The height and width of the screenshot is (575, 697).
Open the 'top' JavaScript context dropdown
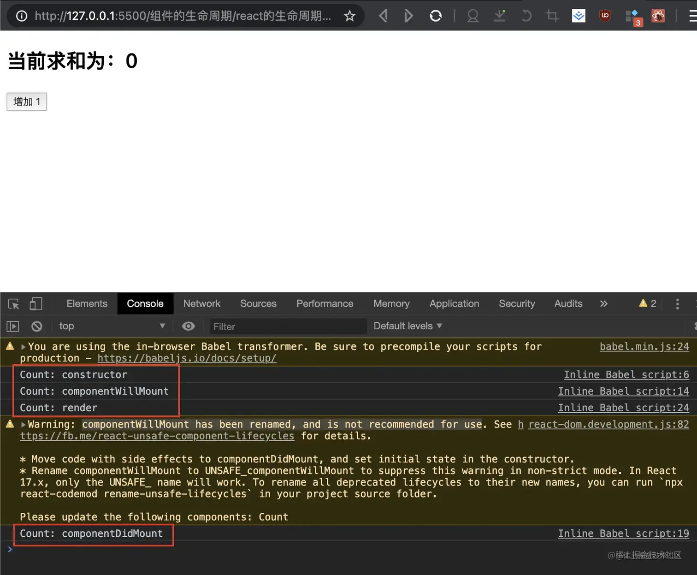coord(112,326)
